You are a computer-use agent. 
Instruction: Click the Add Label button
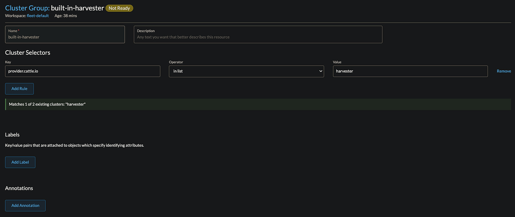tap(20, 162)
